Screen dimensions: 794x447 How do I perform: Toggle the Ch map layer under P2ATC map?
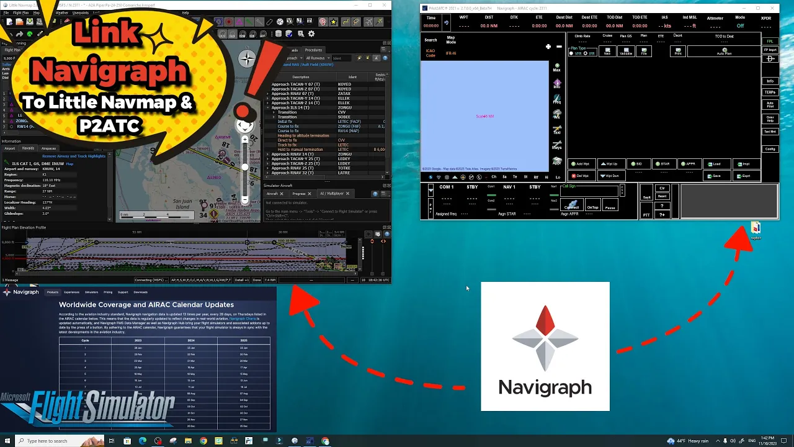tap(494, 177)
